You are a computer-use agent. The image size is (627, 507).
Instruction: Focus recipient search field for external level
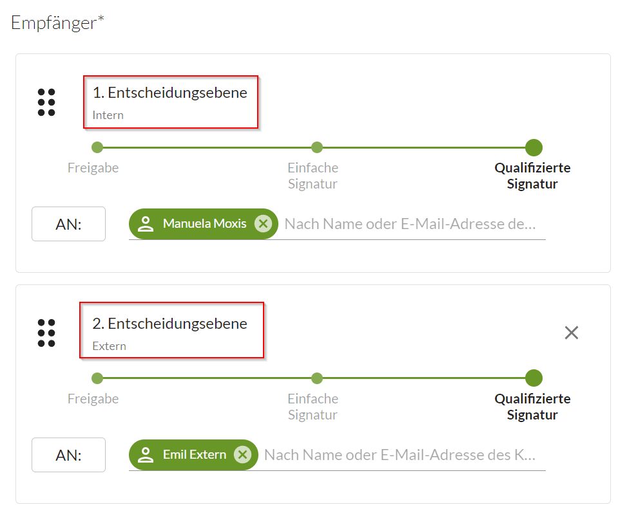400,455
